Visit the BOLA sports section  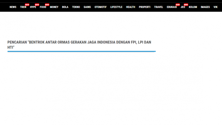click(x=65, y=7)
